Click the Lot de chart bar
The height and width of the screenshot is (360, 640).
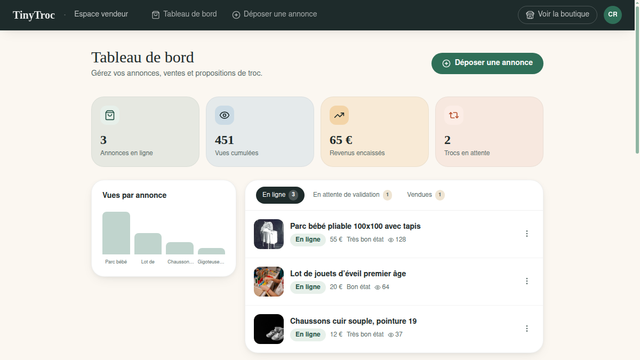[148, 244]
